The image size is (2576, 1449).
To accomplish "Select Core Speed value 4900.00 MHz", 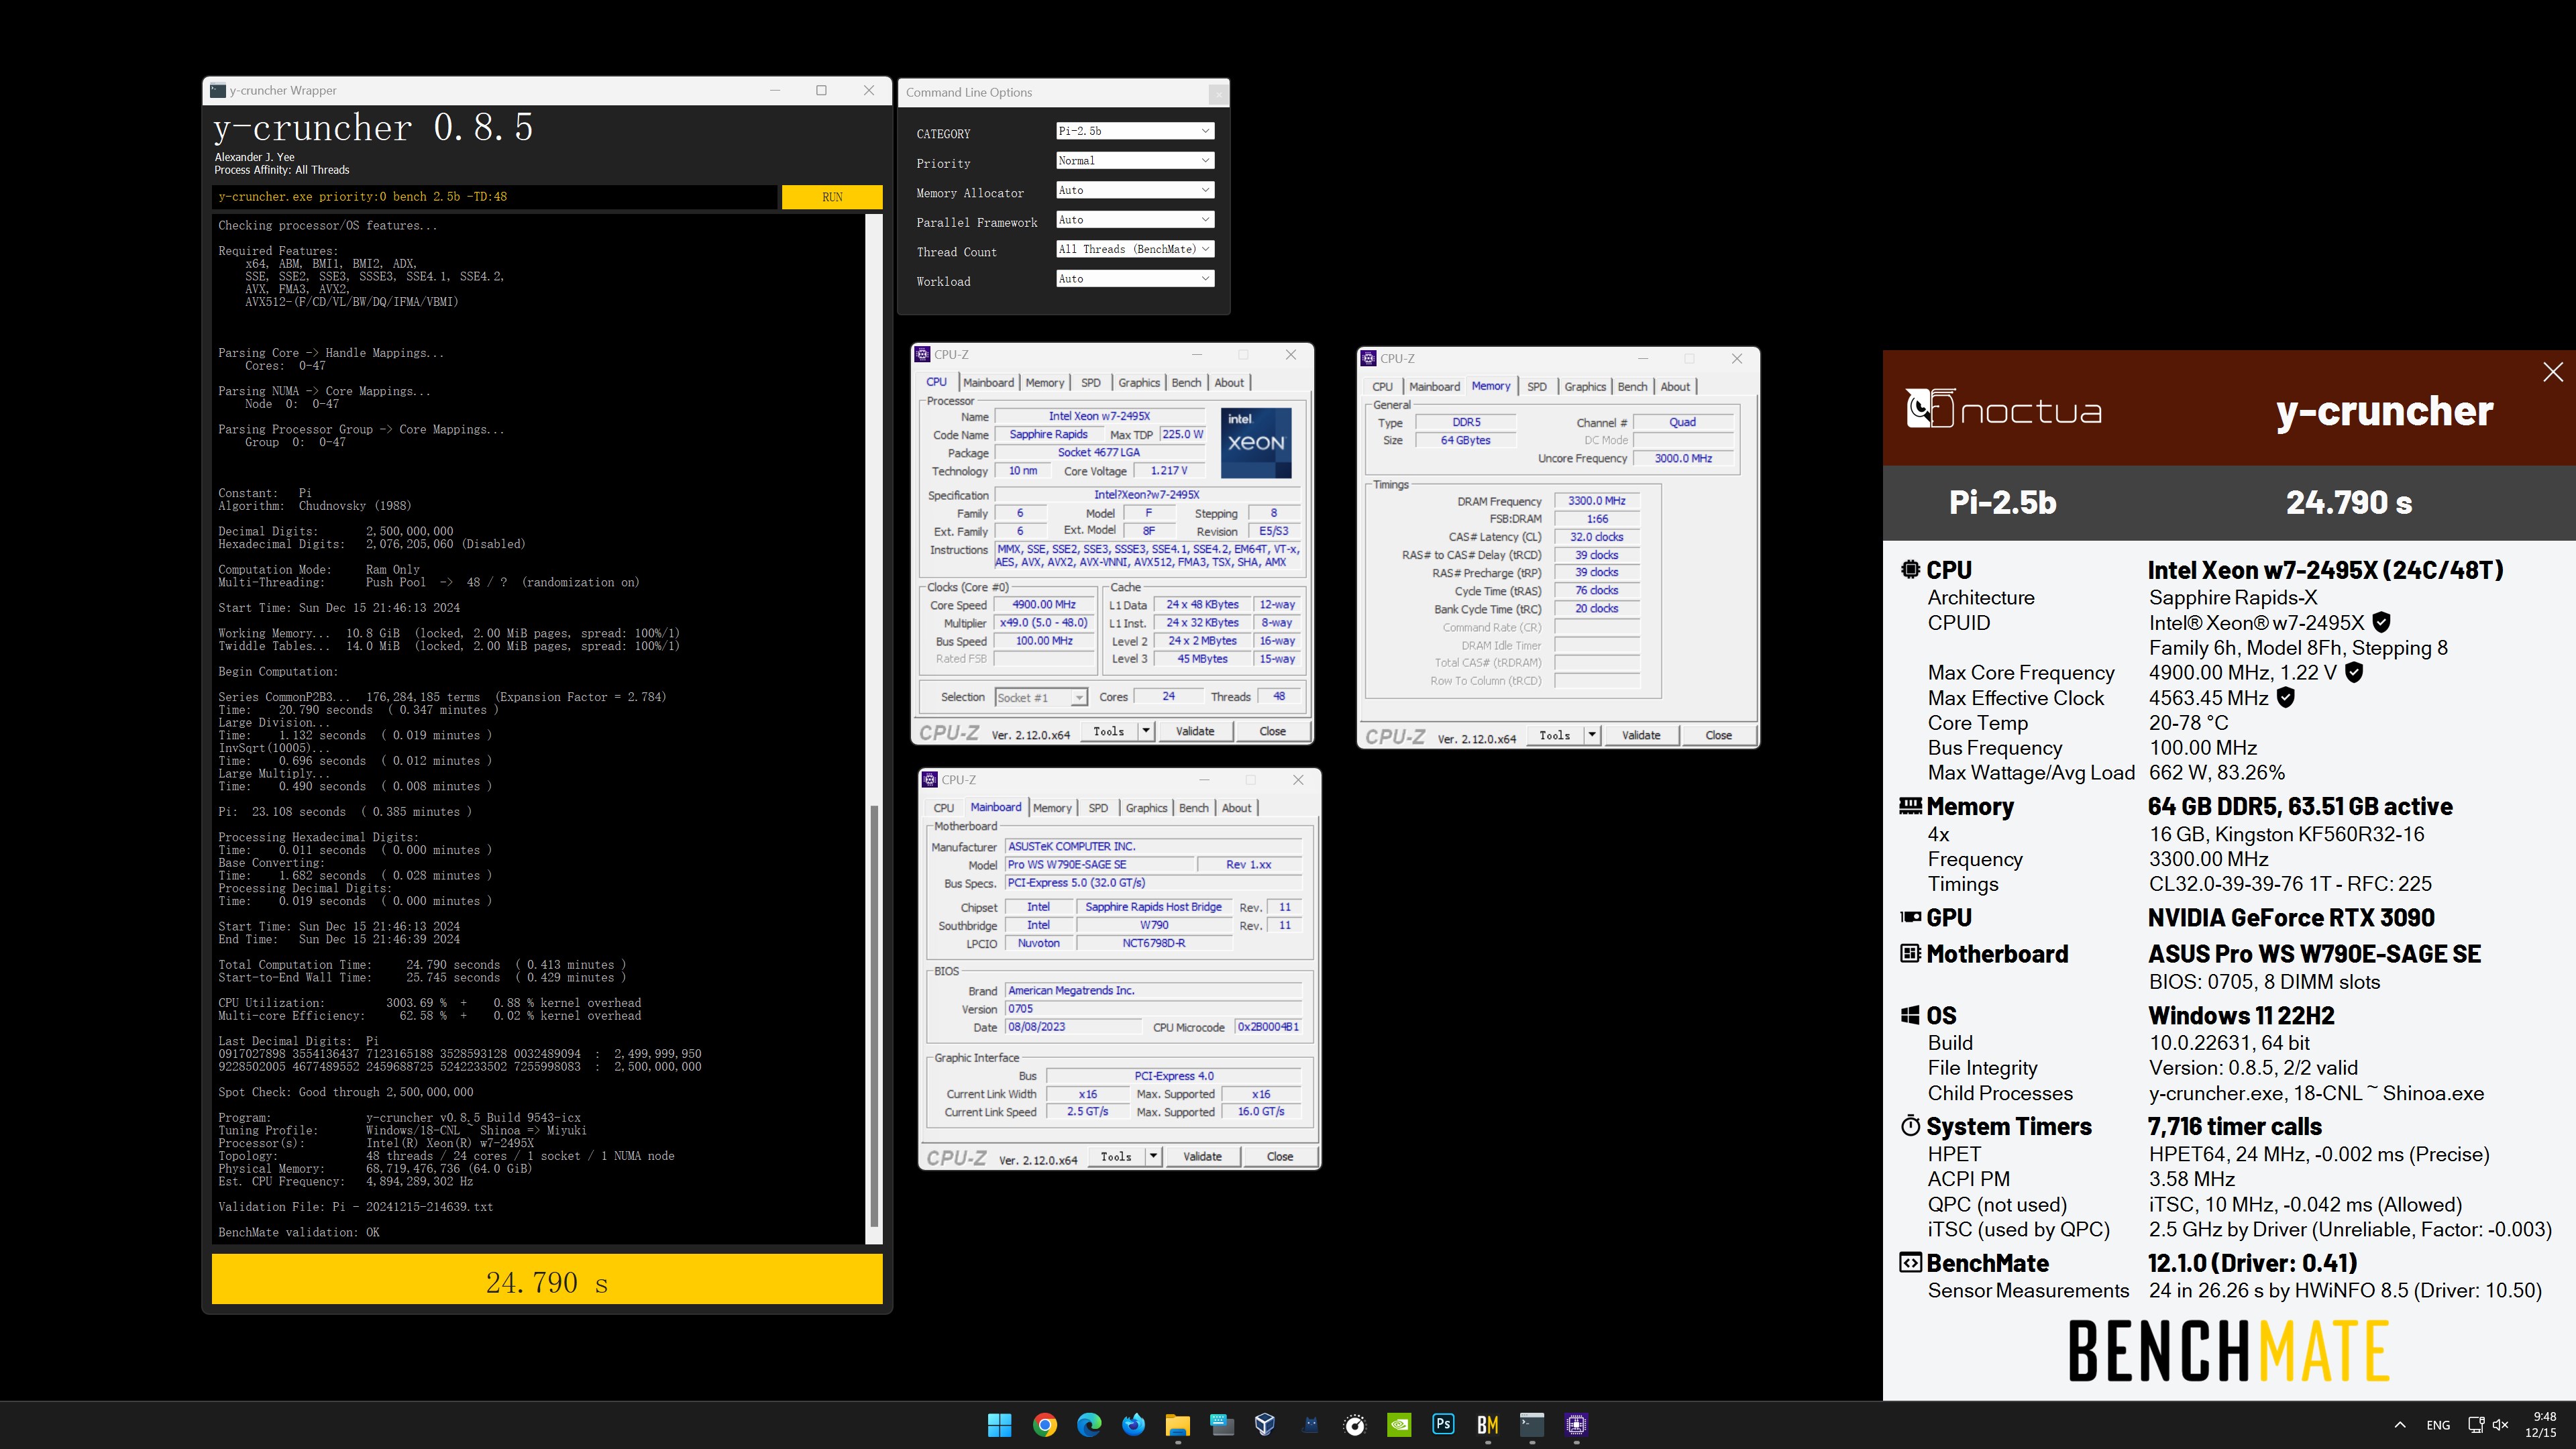I will pos(1043,605).
